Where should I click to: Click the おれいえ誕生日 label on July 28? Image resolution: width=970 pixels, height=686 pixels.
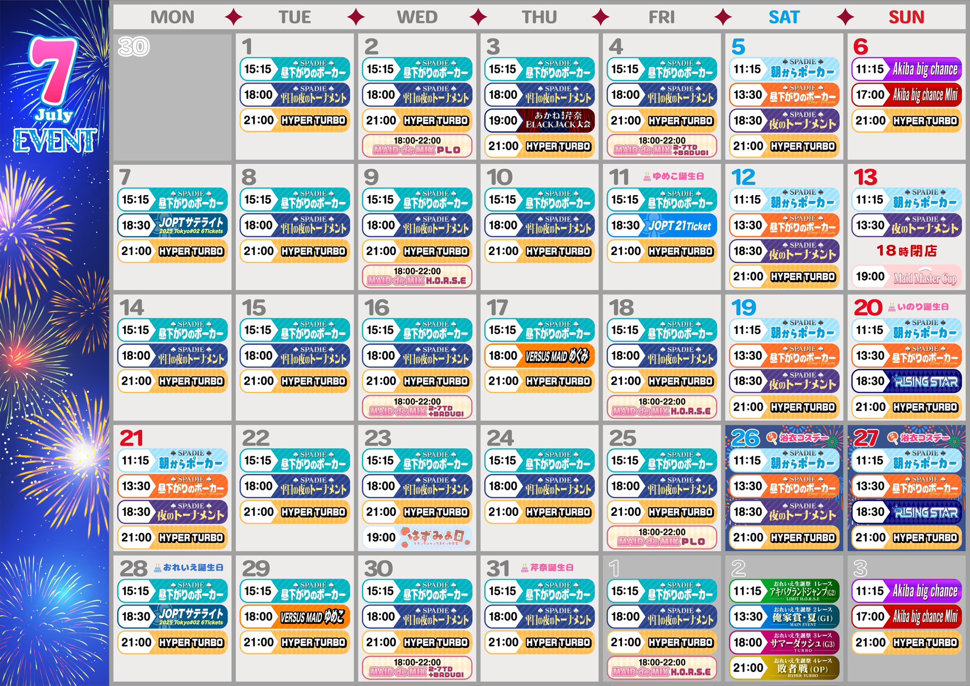pyautogui.click(x=193, y=568)
